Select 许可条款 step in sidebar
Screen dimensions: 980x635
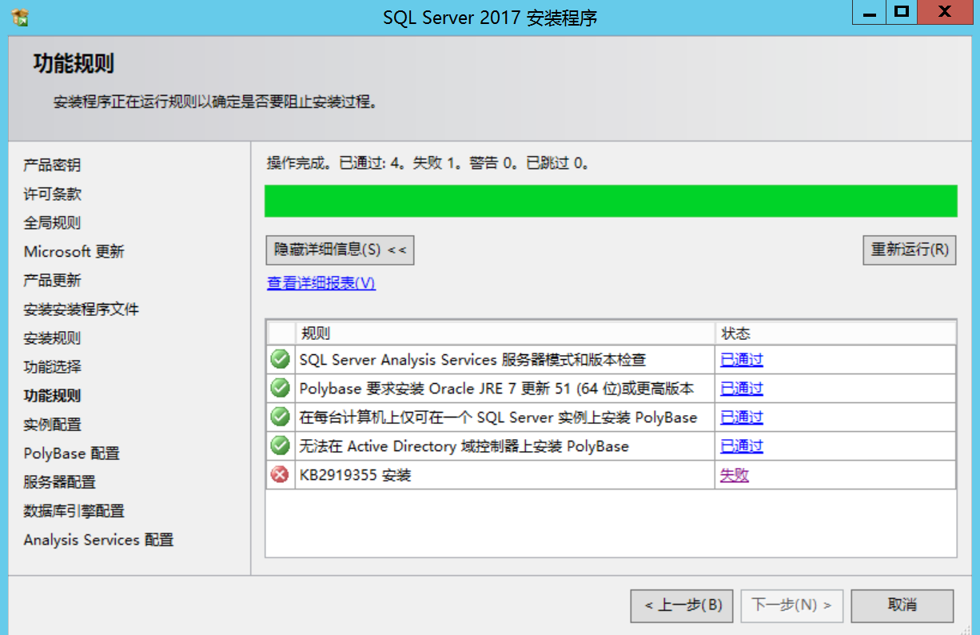coord(52,194)
